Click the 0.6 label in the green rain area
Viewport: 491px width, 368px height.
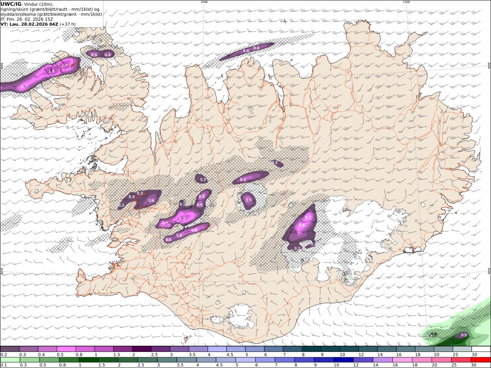click(x=434, y=334)
